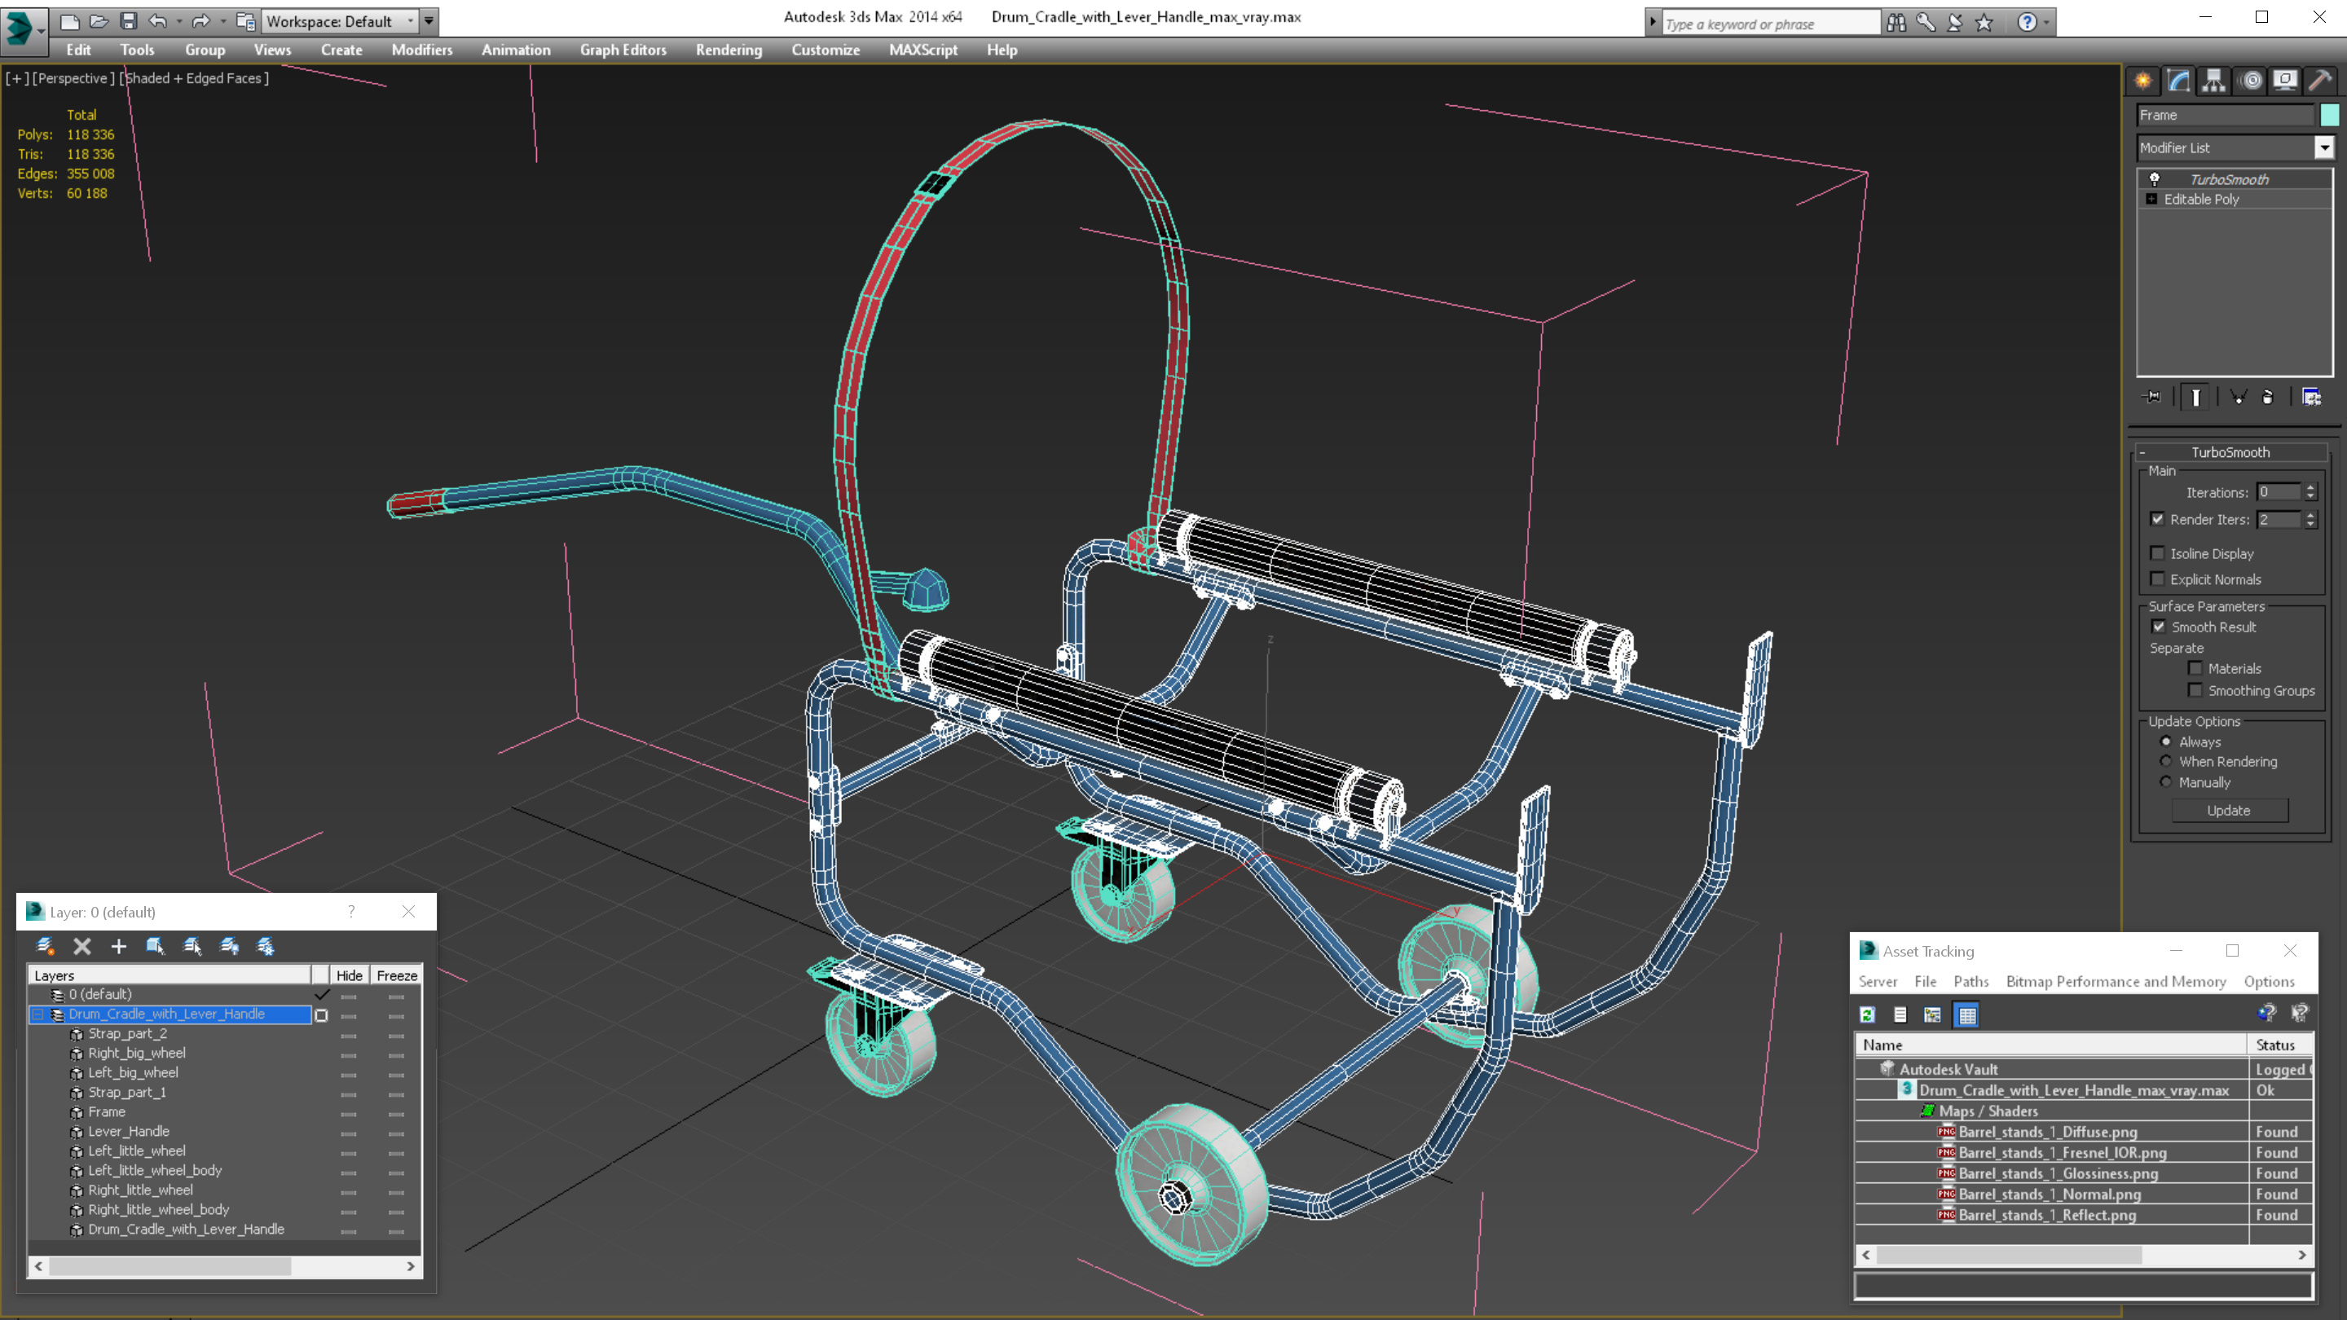Click Delete layer X icon in Layer dialog
Viewport: 2347px width, 1320px height.
82,947
